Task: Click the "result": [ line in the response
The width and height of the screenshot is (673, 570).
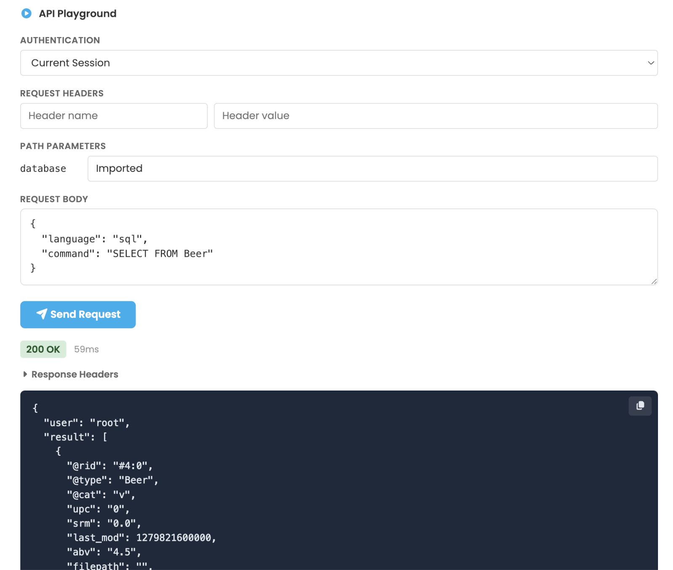Action: 76,437
